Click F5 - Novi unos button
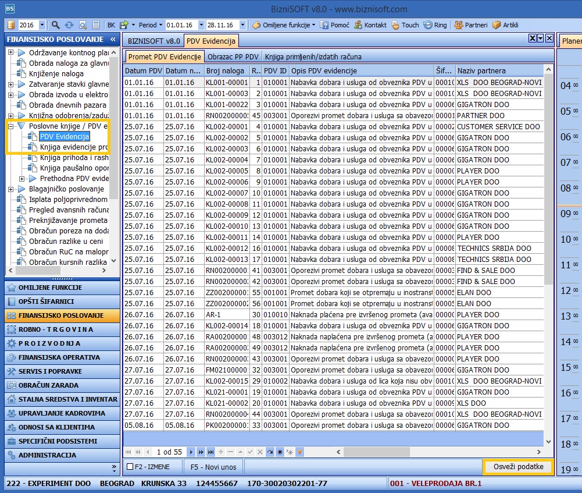 point(213,467)
